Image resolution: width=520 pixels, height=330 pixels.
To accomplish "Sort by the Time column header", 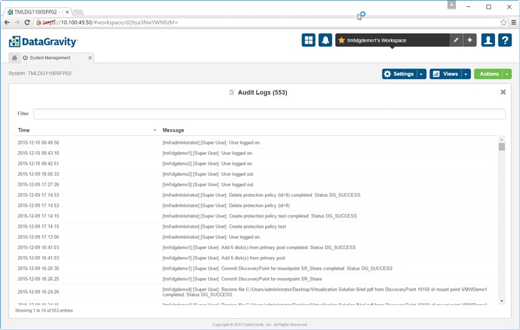I will tap(23, 130).
